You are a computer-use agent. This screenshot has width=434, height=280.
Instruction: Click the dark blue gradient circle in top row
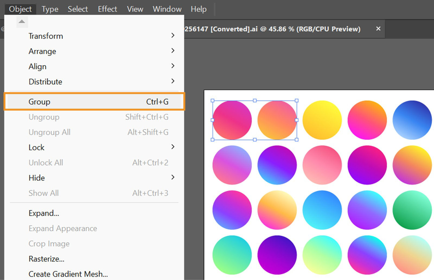pyautogui.click(x=412, y=120)
